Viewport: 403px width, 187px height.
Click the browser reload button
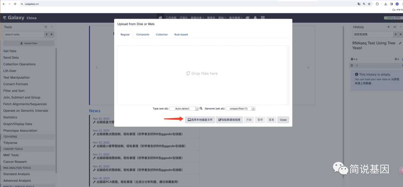[15, 4]
